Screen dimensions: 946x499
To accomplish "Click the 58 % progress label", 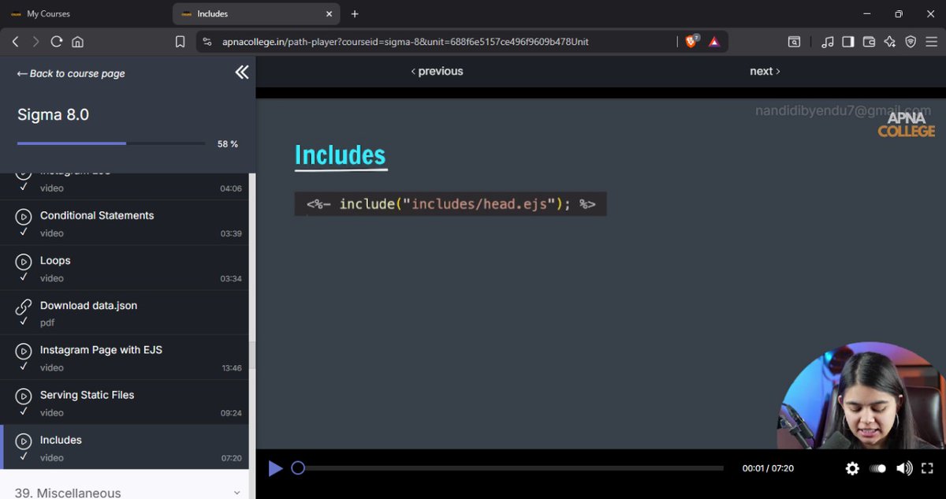I will [x=228, y=144].
